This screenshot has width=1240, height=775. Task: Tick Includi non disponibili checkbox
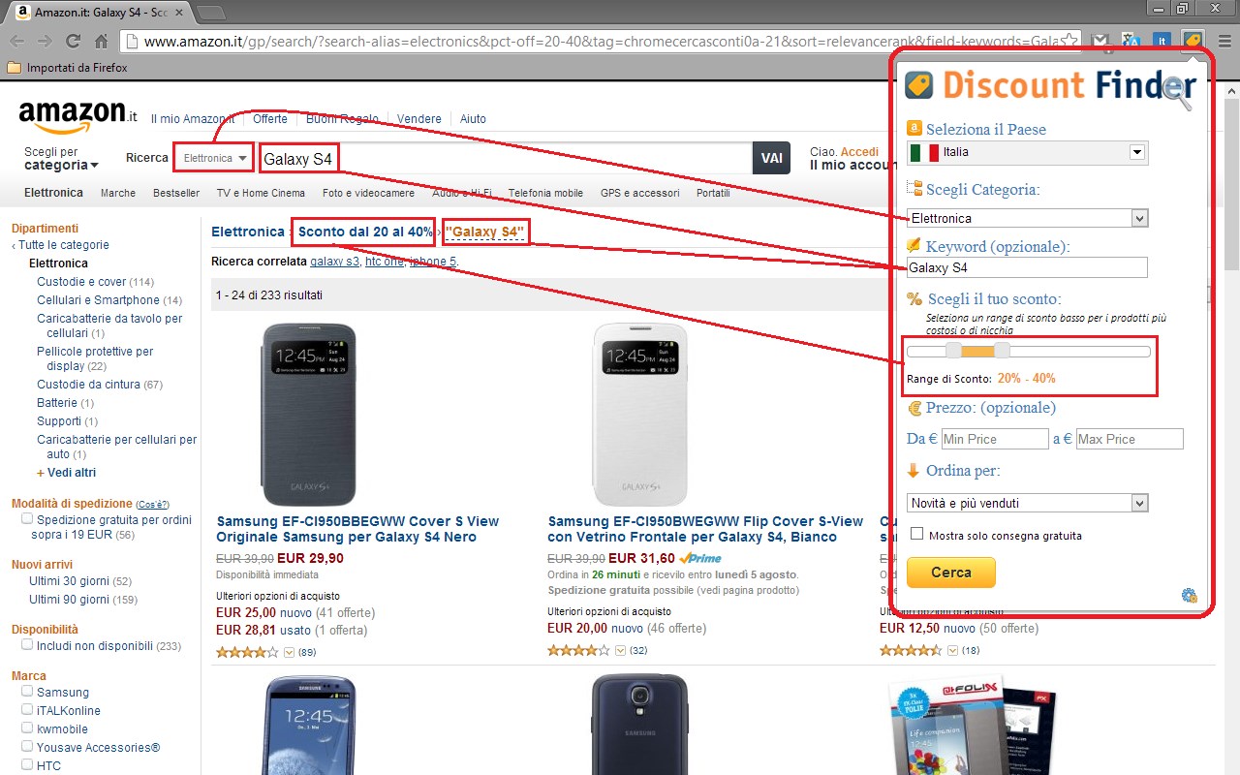coord(27,645)
